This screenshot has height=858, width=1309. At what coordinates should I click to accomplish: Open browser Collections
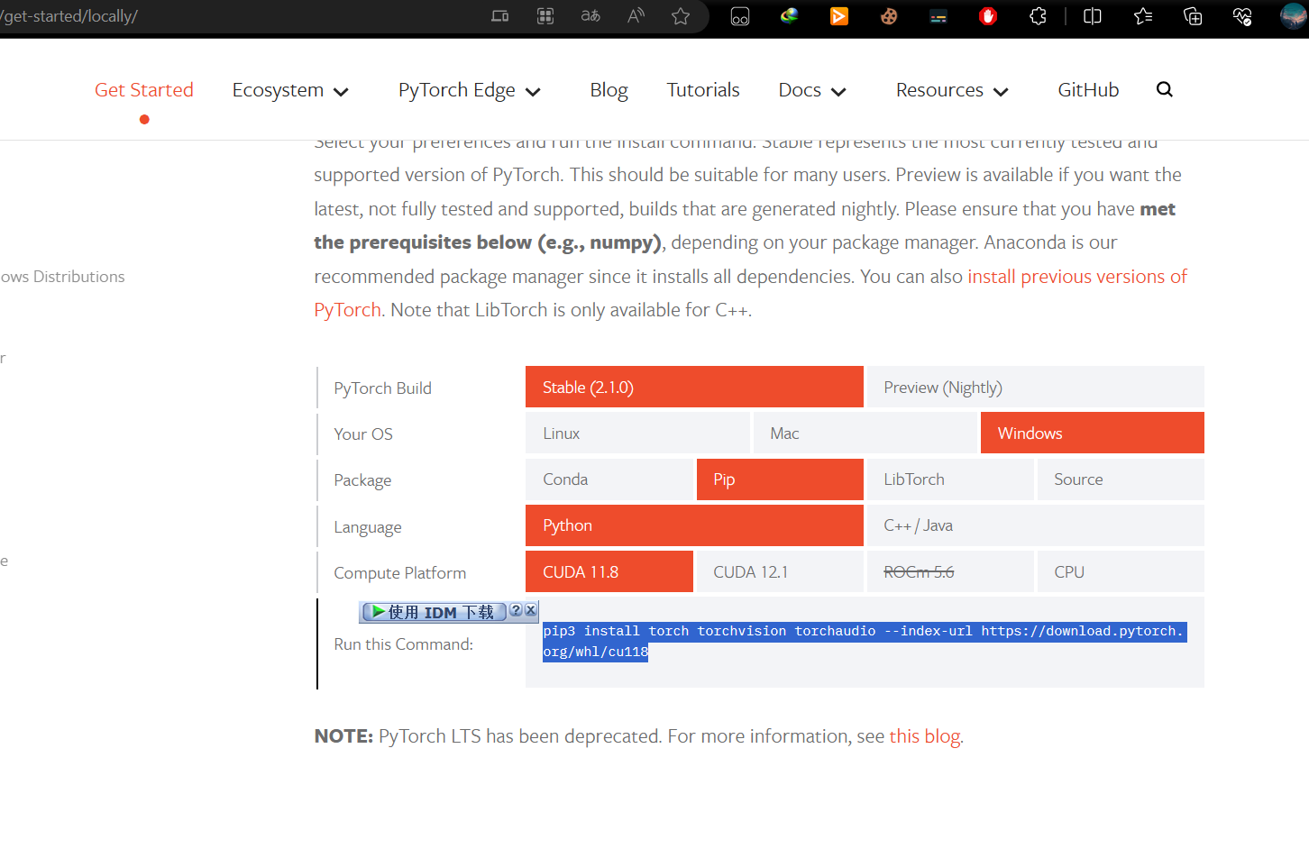(x=1193, y=16)
